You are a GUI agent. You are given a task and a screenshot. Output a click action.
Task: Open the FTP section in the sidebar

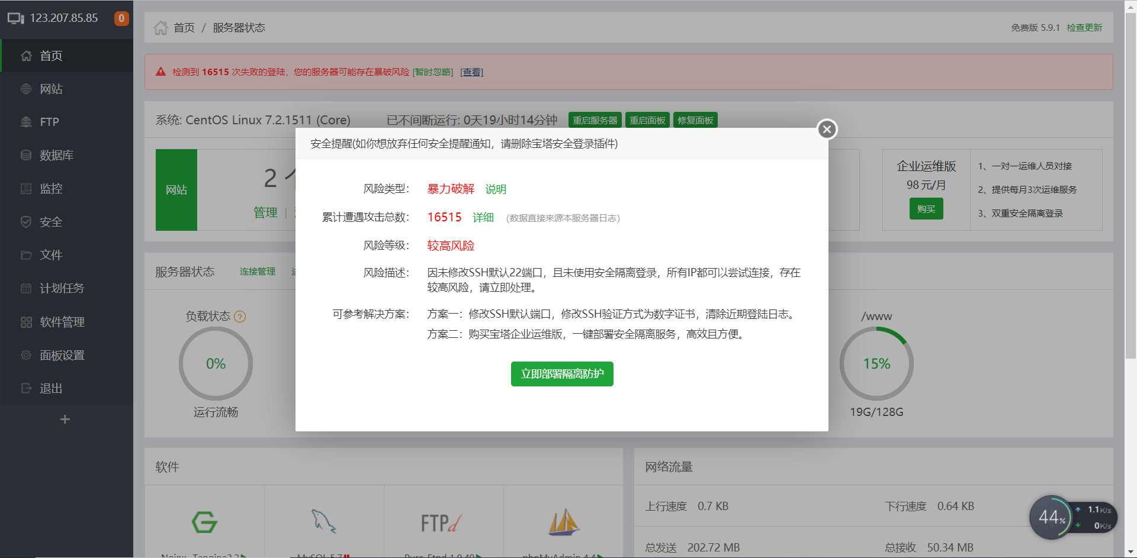[49, 121]
